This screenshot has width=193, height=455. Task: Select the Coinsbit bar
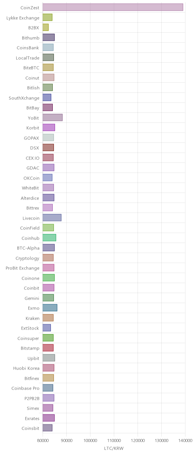pyautogui.click(x=47, y=428)
